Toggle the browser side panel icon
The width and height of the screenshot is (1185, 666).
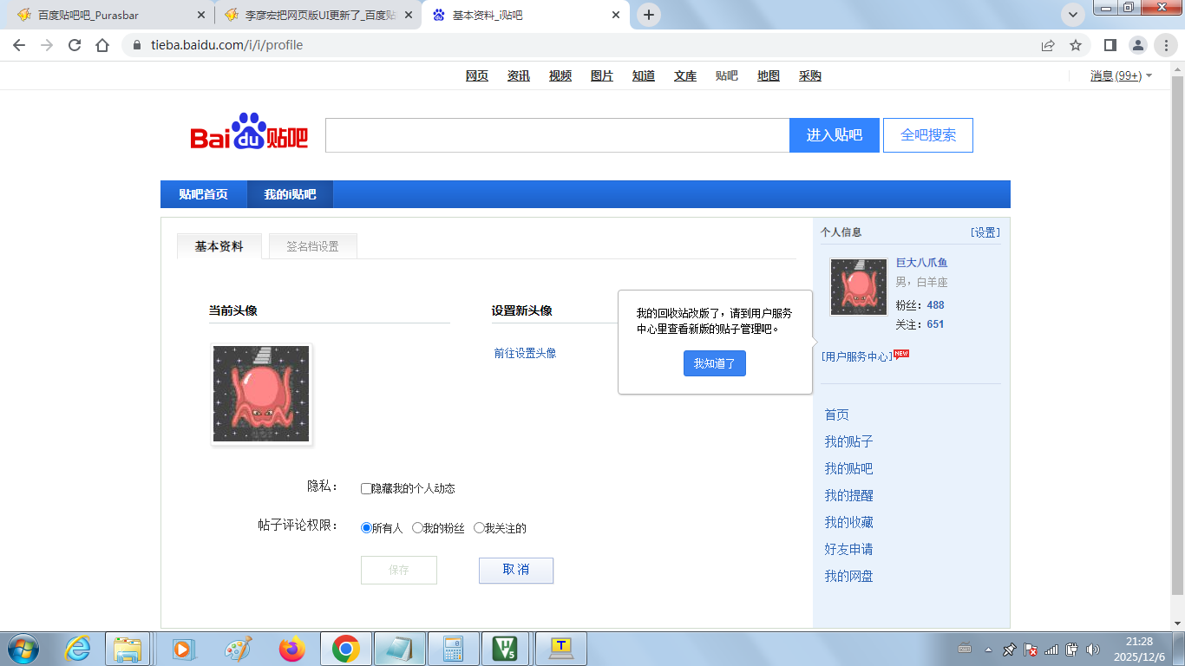[1110, 45]
